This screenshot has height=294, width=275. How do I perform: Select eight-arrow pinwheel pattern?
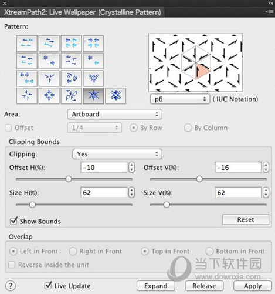[x=71, y=96]
